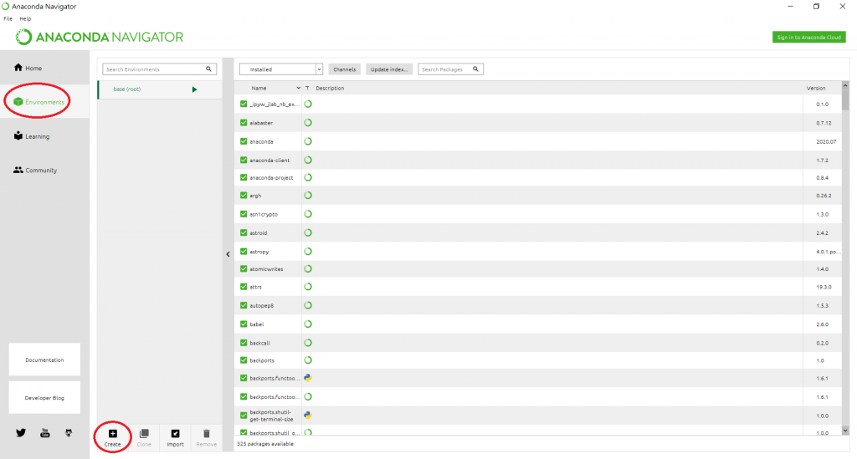
Task: Click the status circle for argh
Action: click(x=308, y=196)
